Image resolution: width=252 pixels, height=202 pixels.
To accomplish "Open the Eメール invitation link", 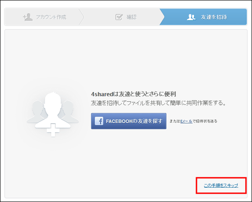I will [x=186, y=121].
